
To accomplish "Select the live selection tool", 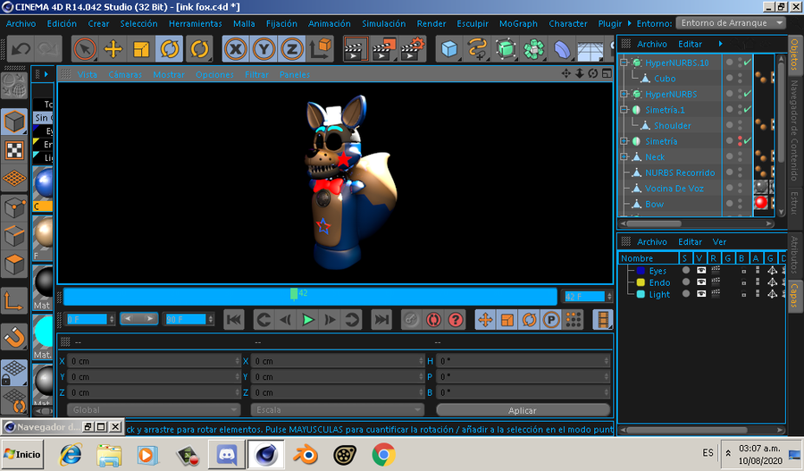I will tap(85, 49).
